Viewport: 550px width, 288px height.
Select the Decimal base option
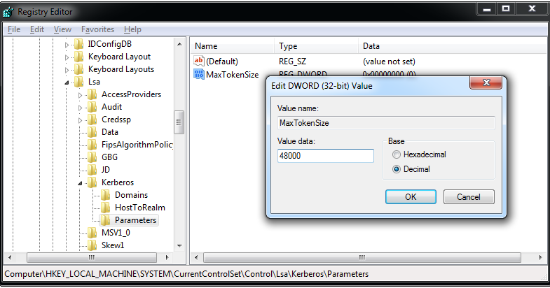click(x=397, y=169)
